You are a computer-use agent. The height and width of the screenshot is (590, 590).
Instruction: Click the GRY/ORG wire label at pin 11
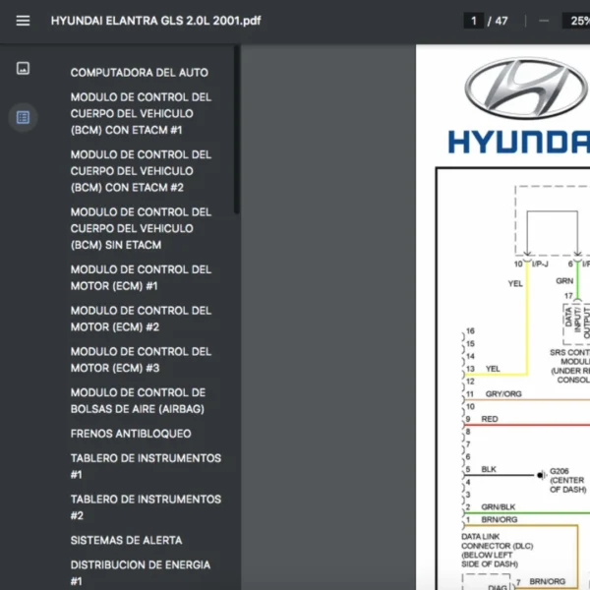503,394
